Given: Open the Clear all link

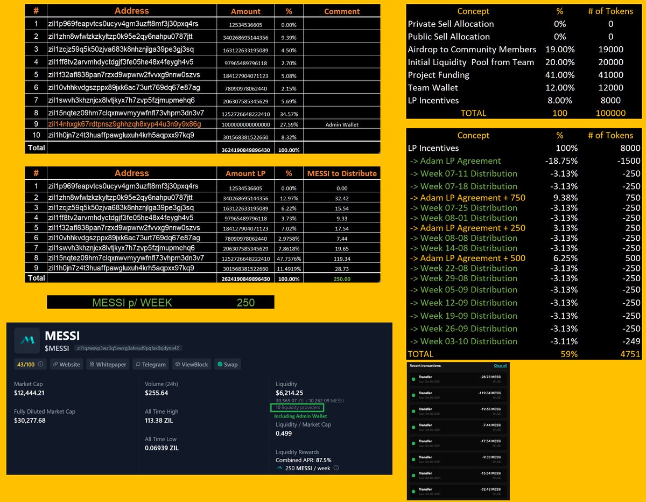Looking at the screenshot, I should tap(501, 366).
